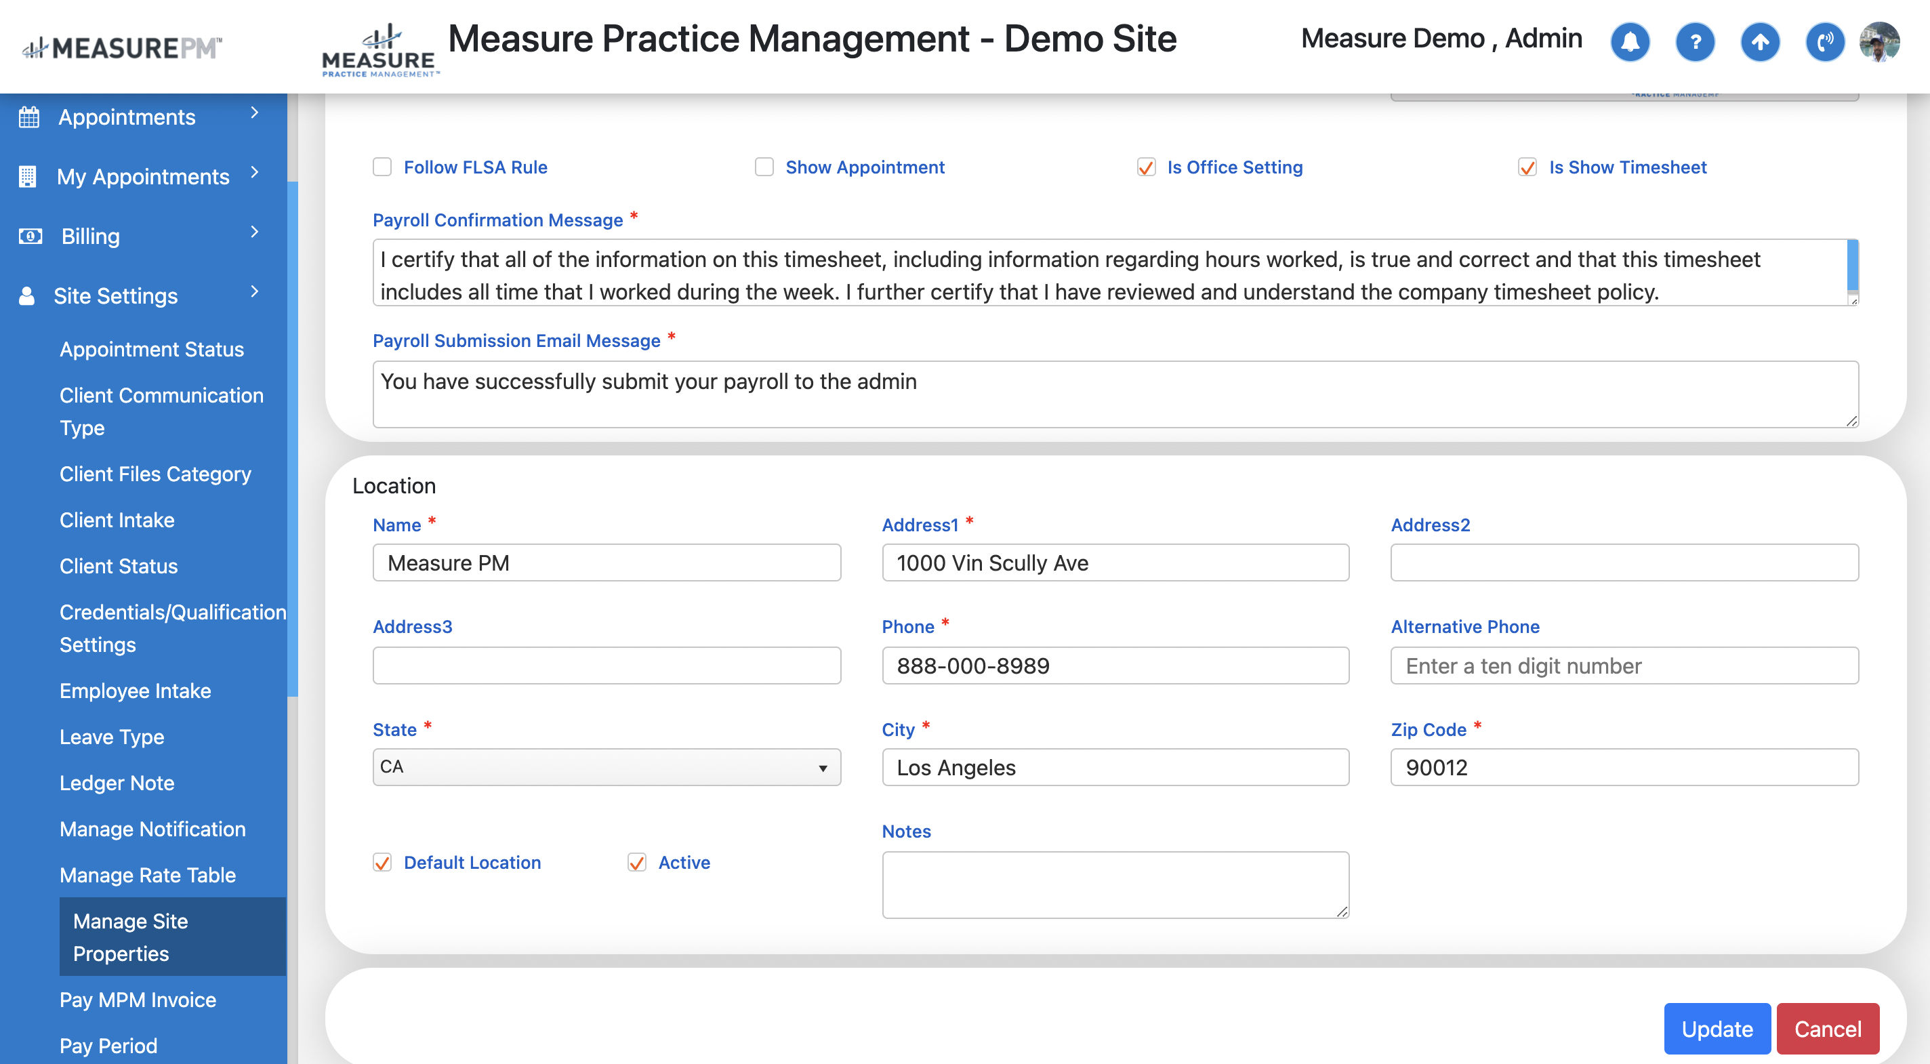This screenshot has height=1064, width=1930.
Task: Click the MeasurePM logo in sidebar
Action: pyautogui.click(x=122, y=48)
